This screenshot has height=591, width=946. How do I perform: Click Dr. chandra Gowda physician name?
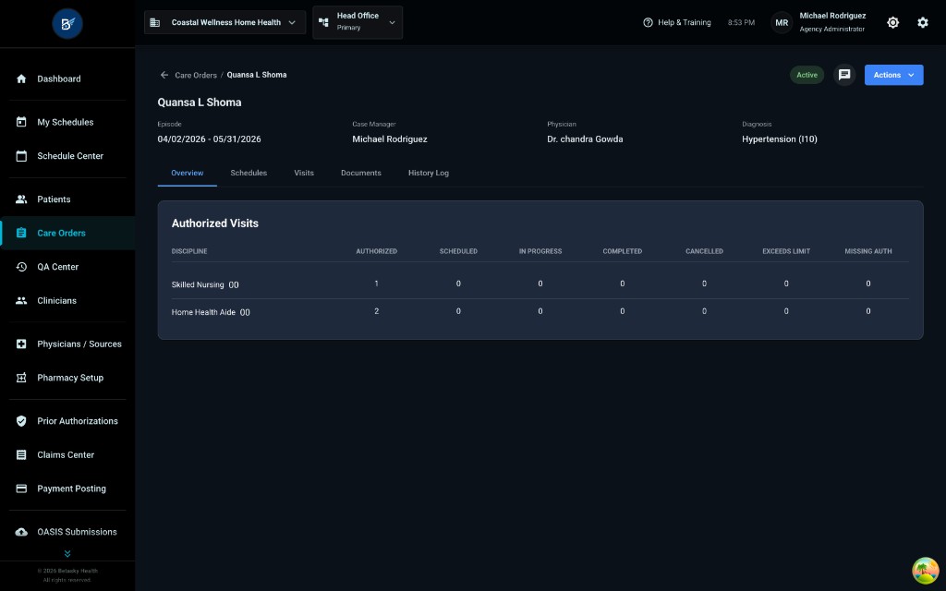click(x=585, y=139)
